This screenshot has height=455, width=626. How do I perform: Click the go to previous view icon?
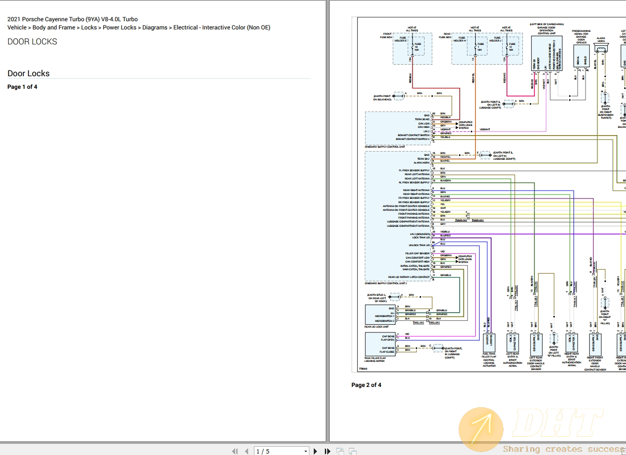click(340, 451)
